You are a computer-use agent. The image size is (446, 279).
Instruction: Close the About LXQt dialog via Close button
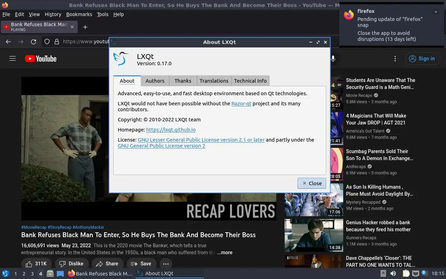pyautogui.click(x=312, y=183)
